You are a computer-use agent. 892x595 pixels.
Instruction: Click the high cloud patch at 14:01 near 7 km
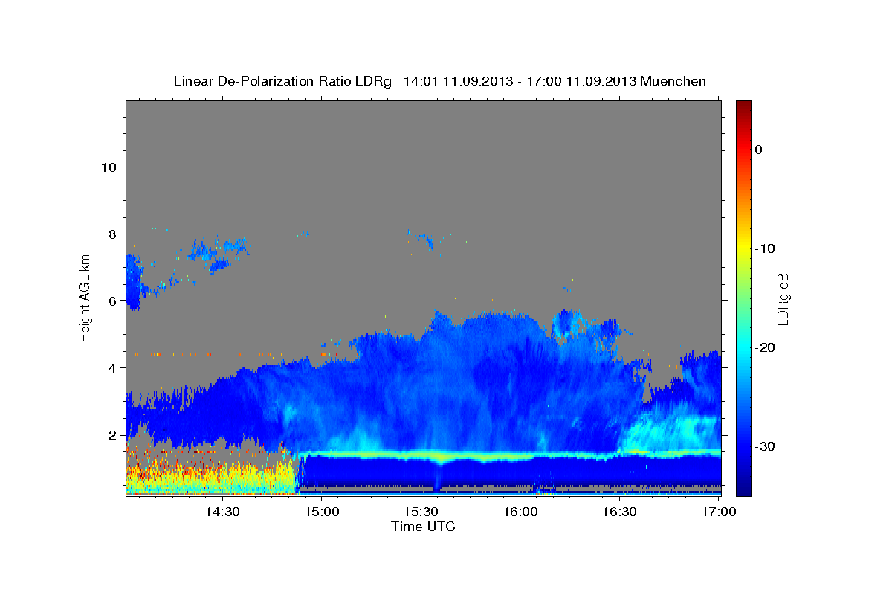pos(134,281)
